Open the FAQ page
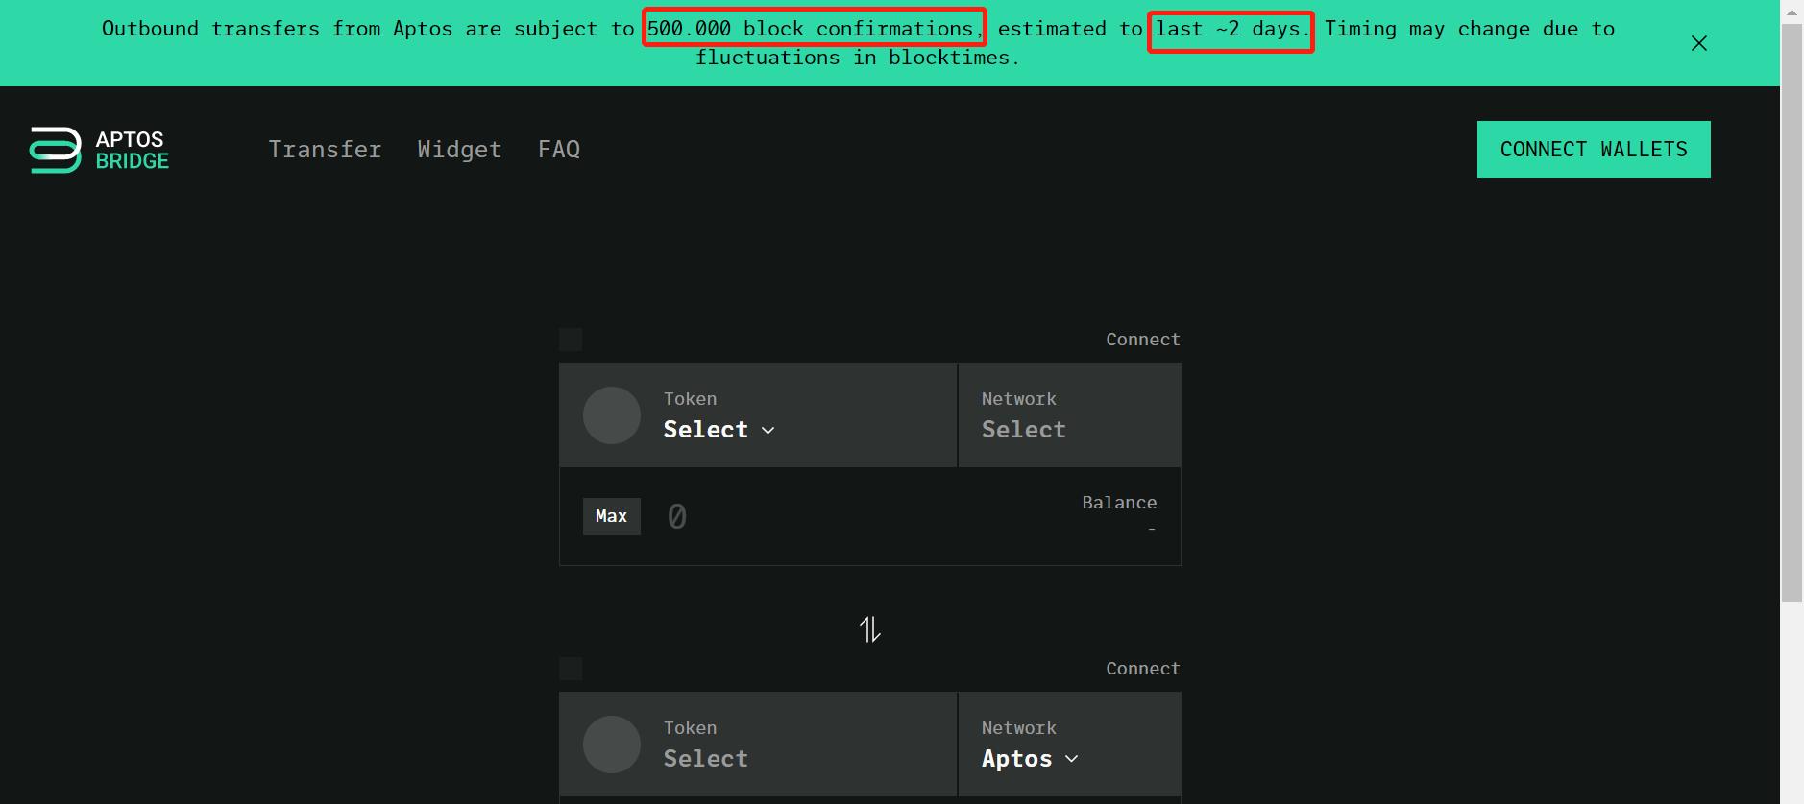Screen dimensions: 1804x804 (559, 150)
